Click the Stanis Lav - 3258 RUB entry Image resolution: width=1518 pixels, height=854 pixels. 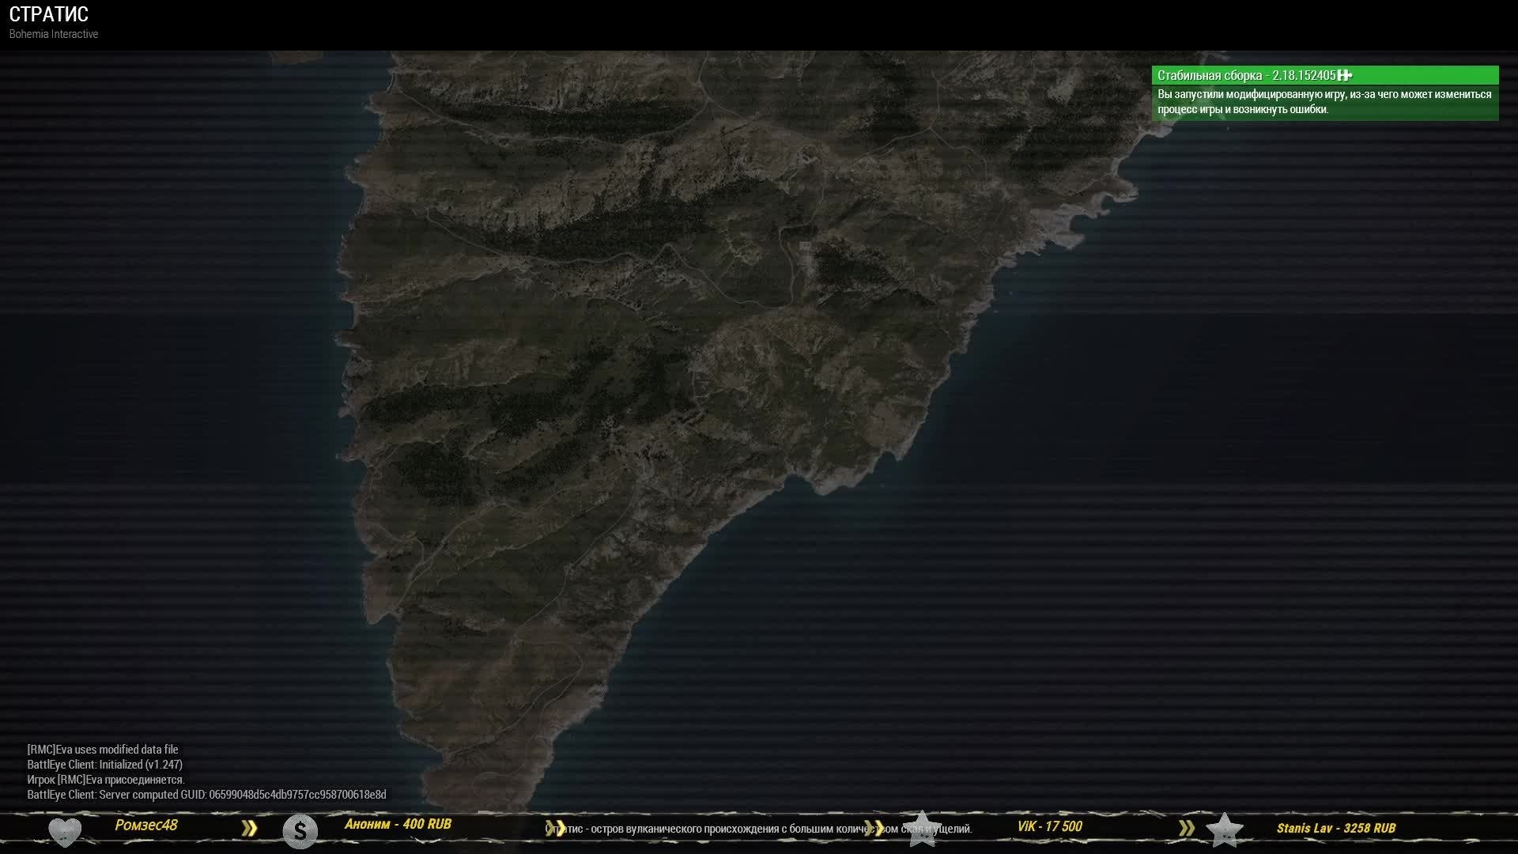click(1335, 828)
